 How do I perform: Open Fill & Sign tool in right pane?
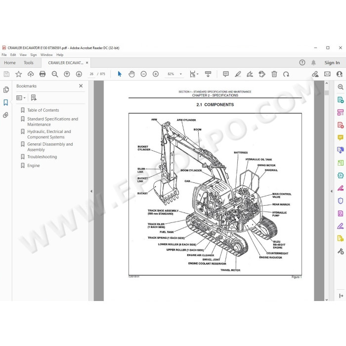[340, 226]
